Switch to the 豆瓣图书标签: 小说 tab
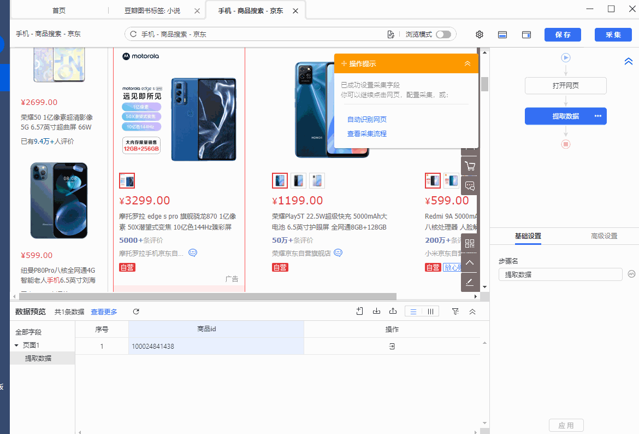This screenshot has height=434, width=639. [x=152, y=10]
